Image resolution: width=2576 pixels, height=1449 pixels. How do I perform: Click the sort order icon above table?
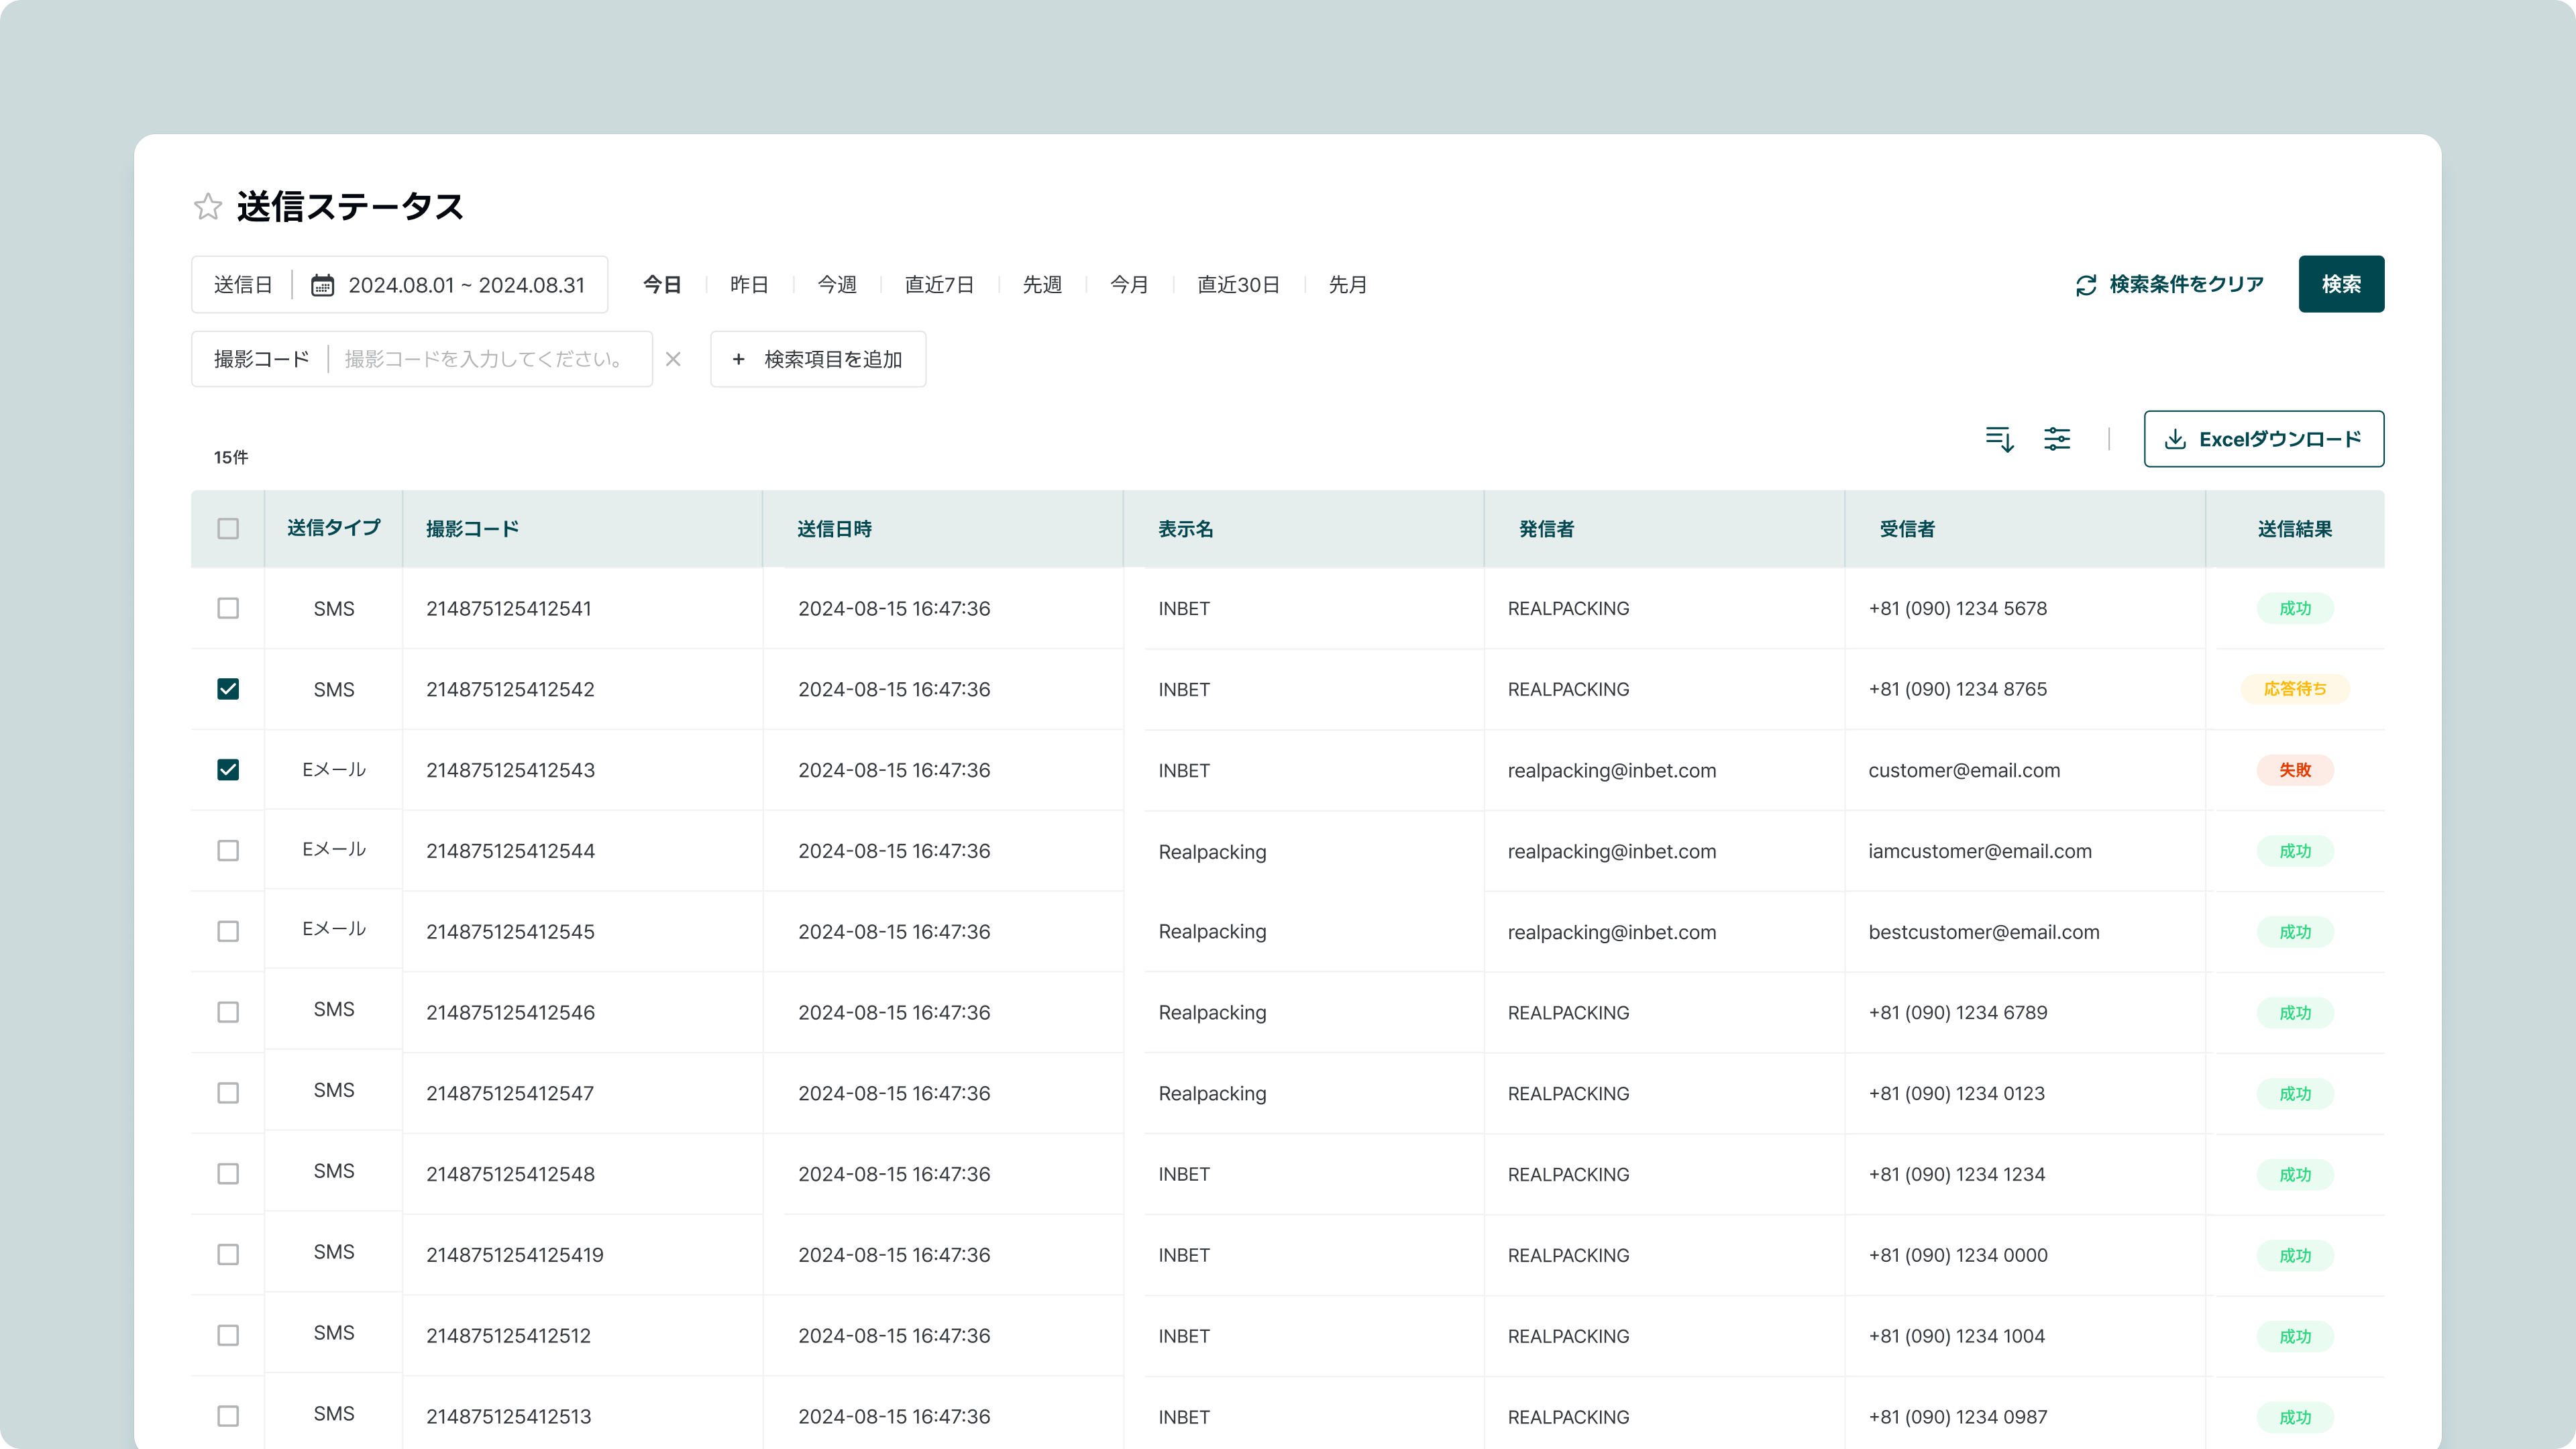[x=1999, y=439]
